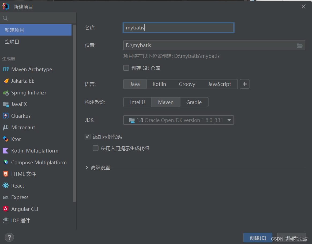Select Kotlin Multiplatform generator
312x244 pixels.
[36, 151]
